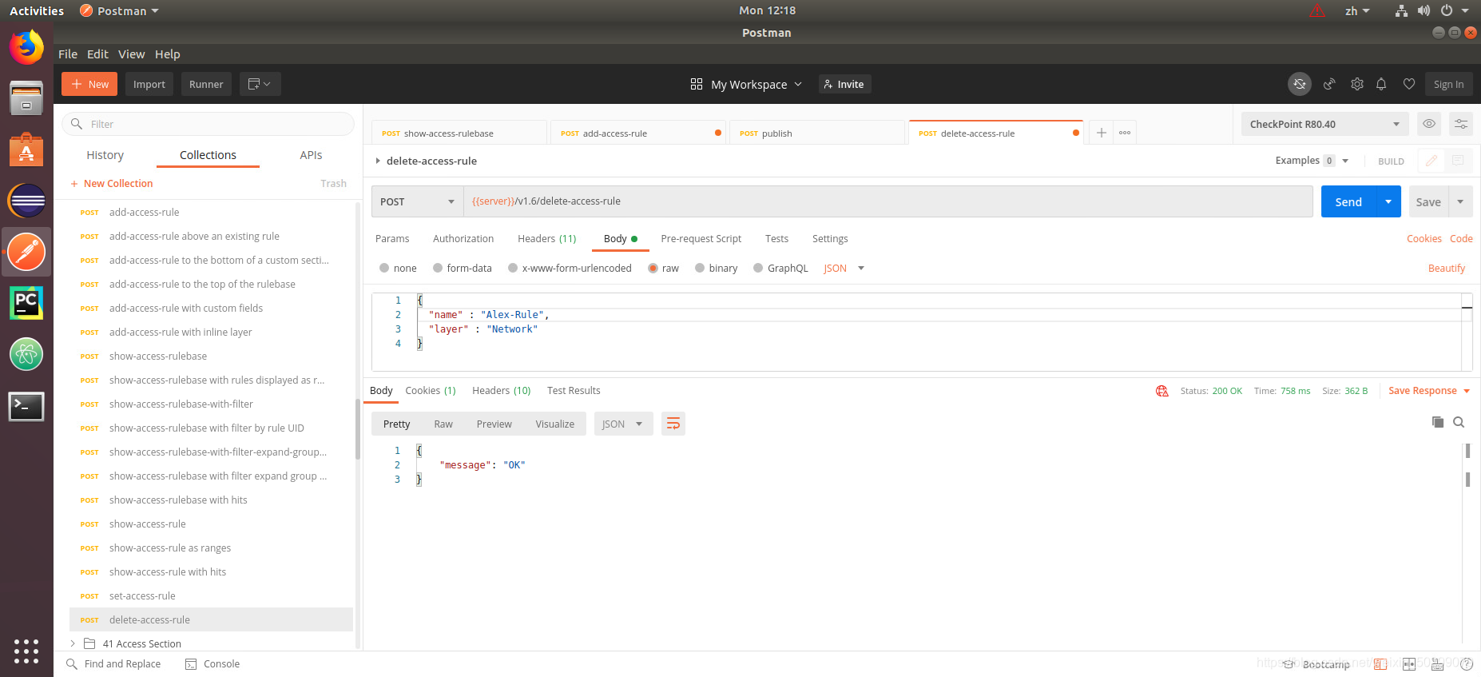Open the Console from status bar

(212, 664)
